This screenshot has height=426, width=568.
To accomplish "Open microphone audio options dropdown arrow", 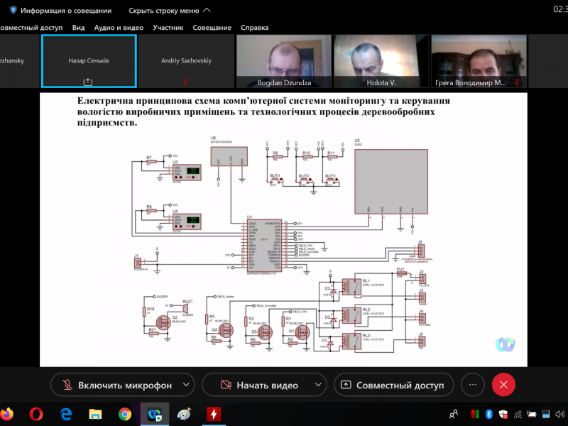I will pos(186,385).
